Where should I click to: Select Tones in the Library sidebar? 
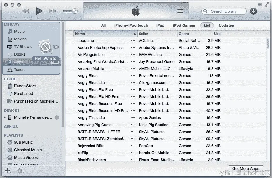(x=31, y=70)
